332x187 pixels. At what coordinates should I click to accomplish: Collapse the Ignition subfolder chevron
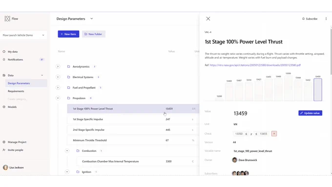tap(67, 172)
